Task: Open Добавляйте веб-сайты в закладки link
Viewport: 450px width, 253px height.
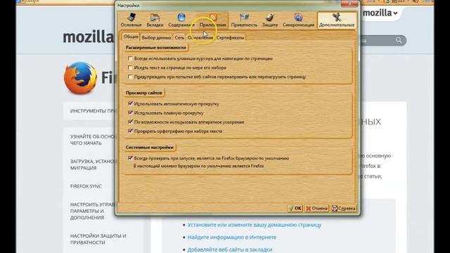Action: point(230,249)
